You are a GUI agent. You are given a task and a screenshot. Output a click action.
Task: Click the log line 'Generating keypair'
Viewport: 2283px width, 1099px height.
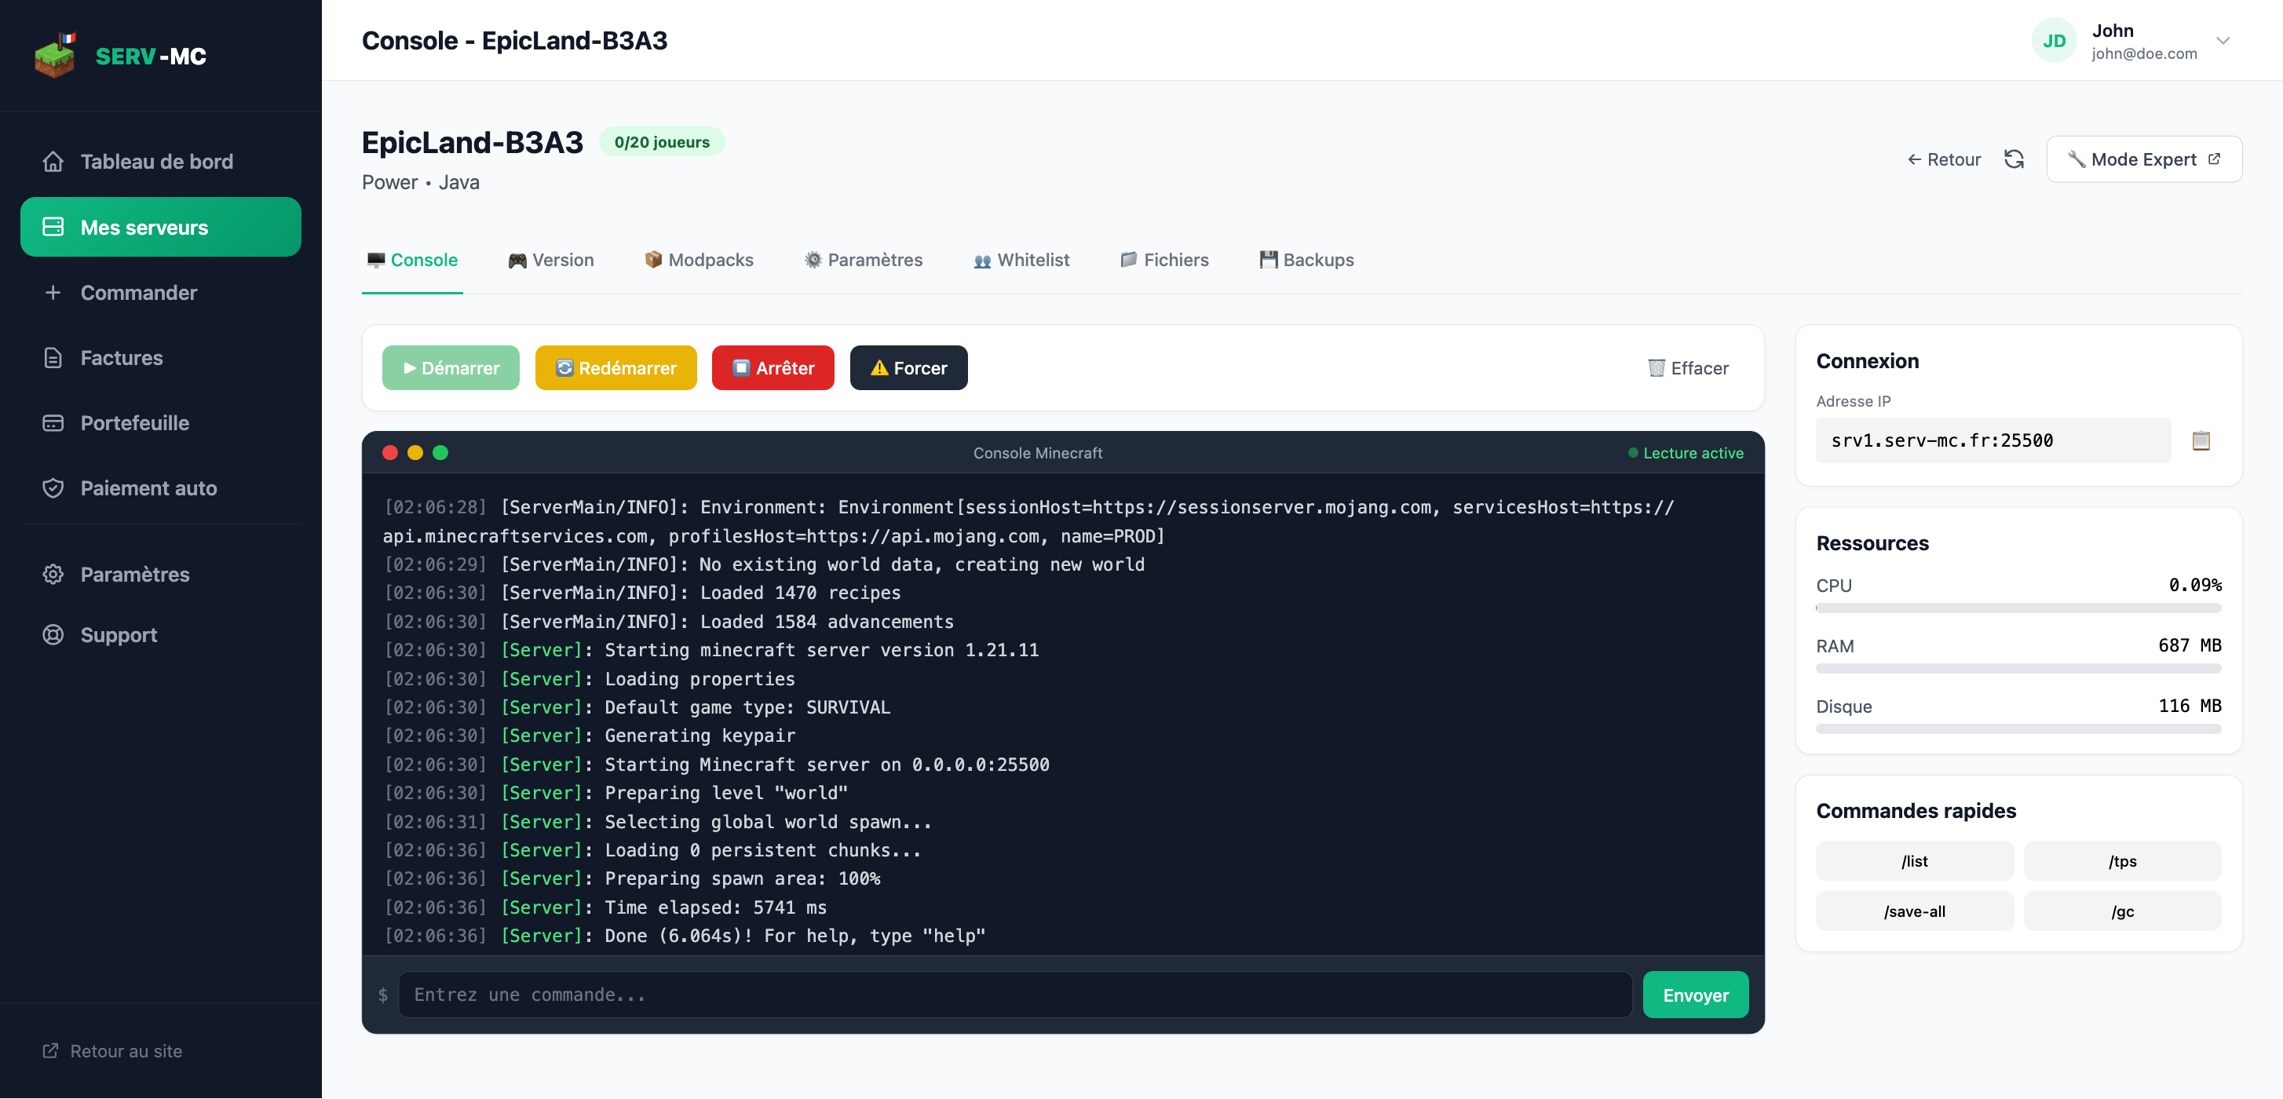tap(590, 736)
